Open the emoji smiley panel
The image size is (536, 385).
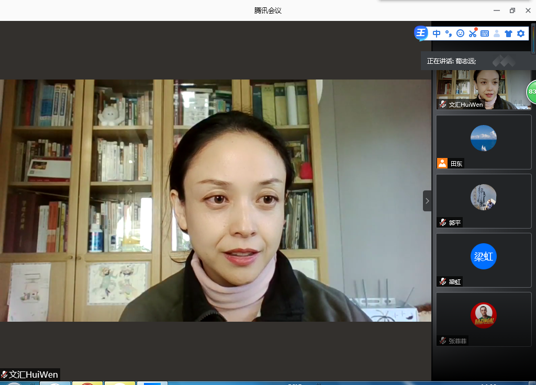pyautogui.click(x=461, y=33)
